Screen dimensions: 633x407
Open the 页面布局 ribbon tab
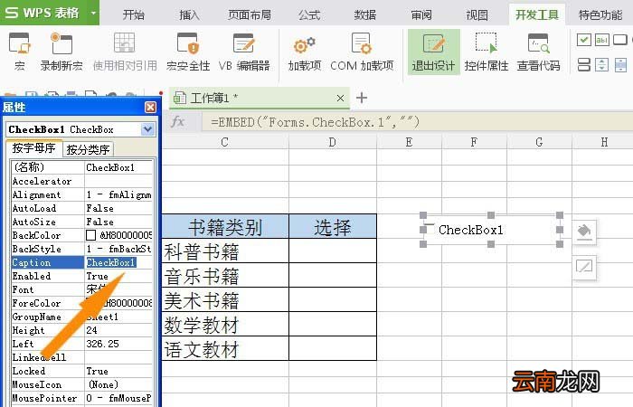coord(249,15)
